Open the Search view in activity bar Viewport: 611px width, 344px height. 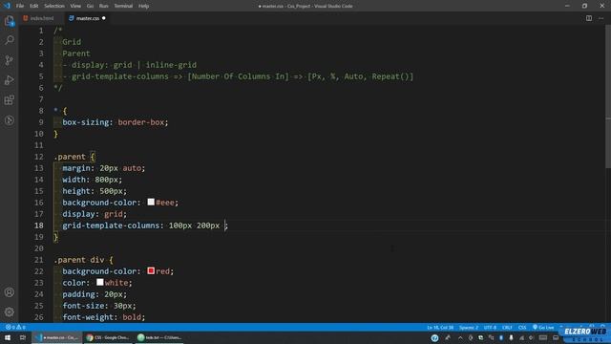pyautogui.click(x=10, y=40)
